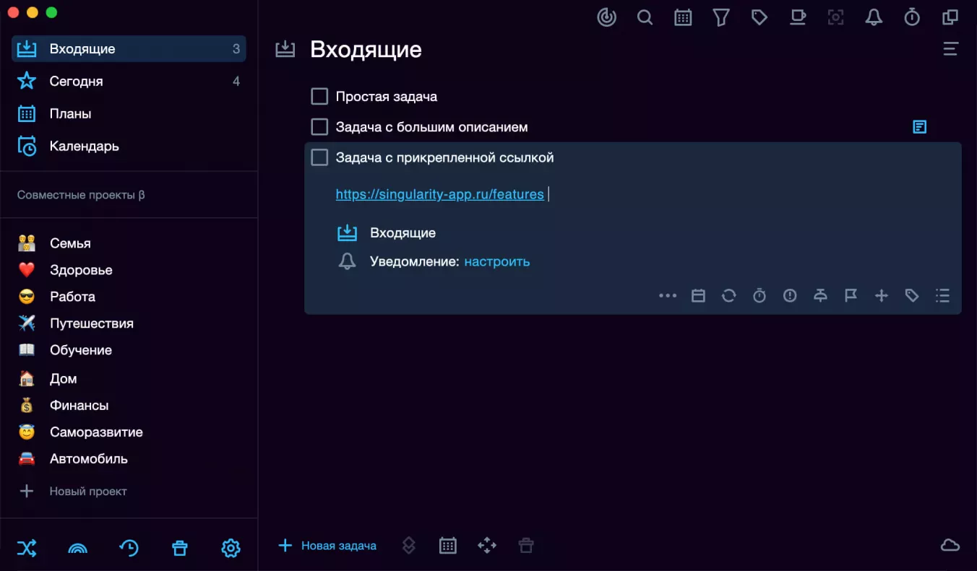Click the layers icon in bottom toolbar
Screen dimensions: 977x571
click(x=409, y=546)
